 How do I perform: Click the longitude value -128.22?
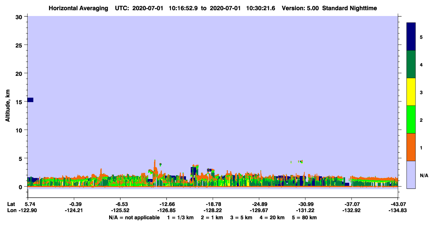pyautogui.click(x=213, y=210)
